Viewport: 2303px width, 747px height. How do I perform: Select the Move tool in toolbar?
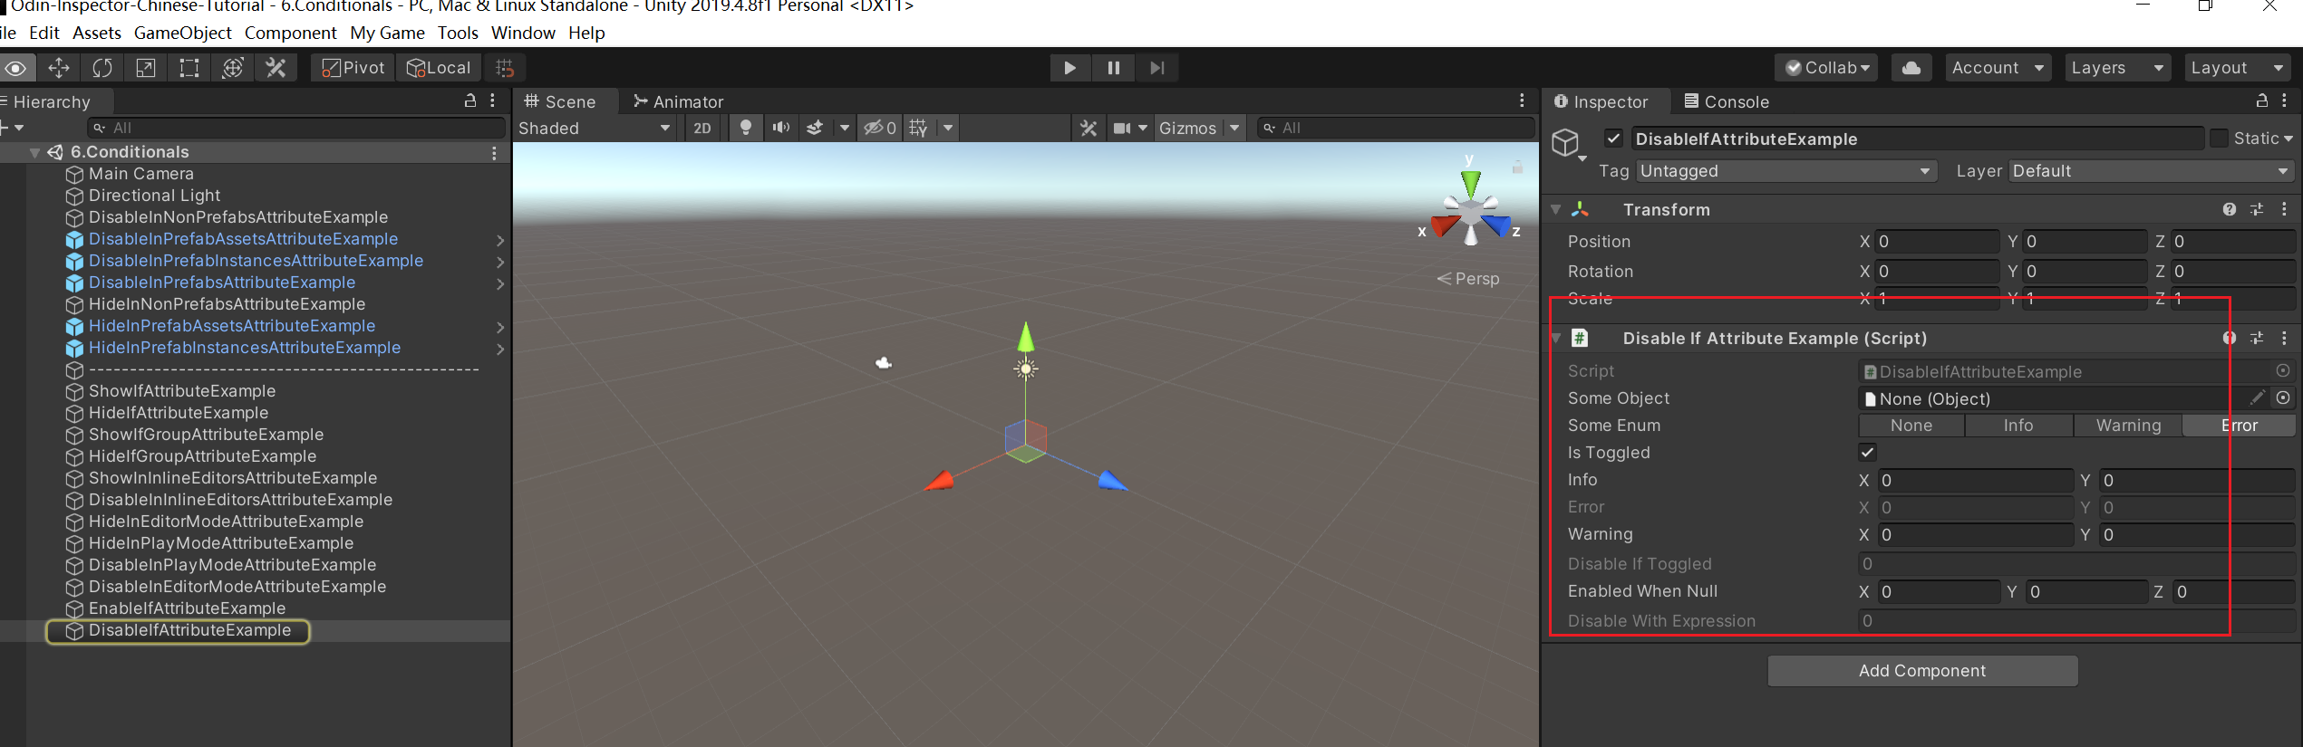click(x=59, y=68)
